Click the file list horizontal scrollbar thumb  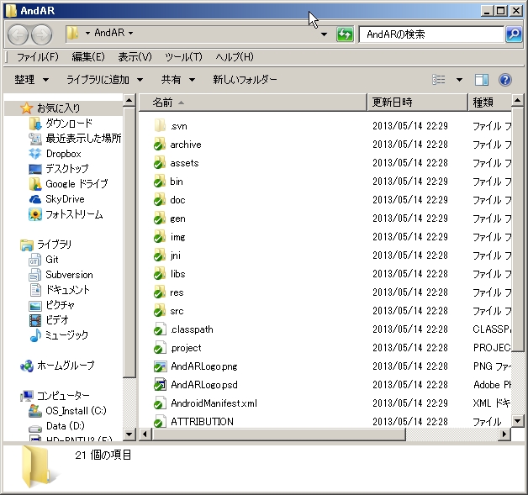click(x=279, y=434)
